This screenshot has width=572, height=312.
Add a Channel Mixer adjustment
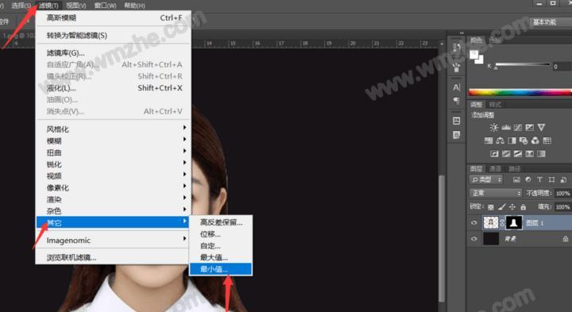pos(535,141)
